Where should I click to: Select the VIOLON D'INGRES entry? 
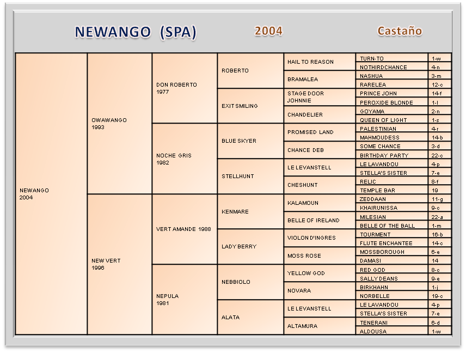point(320,238)
